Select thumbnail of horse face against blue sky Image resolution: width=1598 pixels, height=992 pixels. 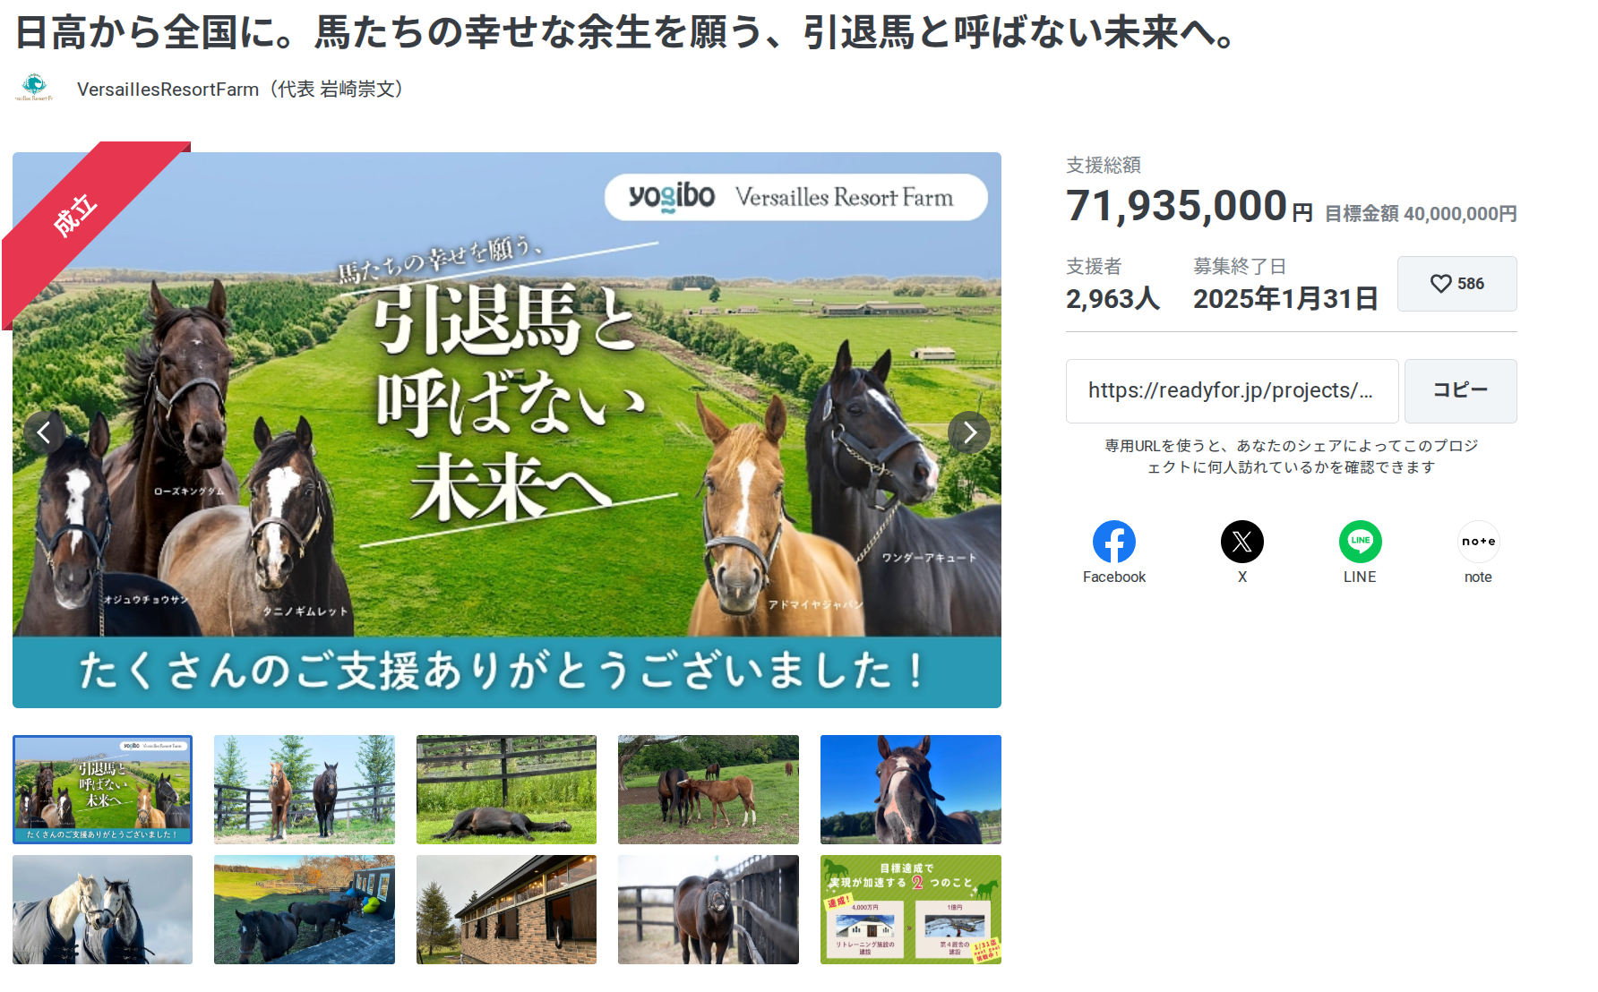911,790
